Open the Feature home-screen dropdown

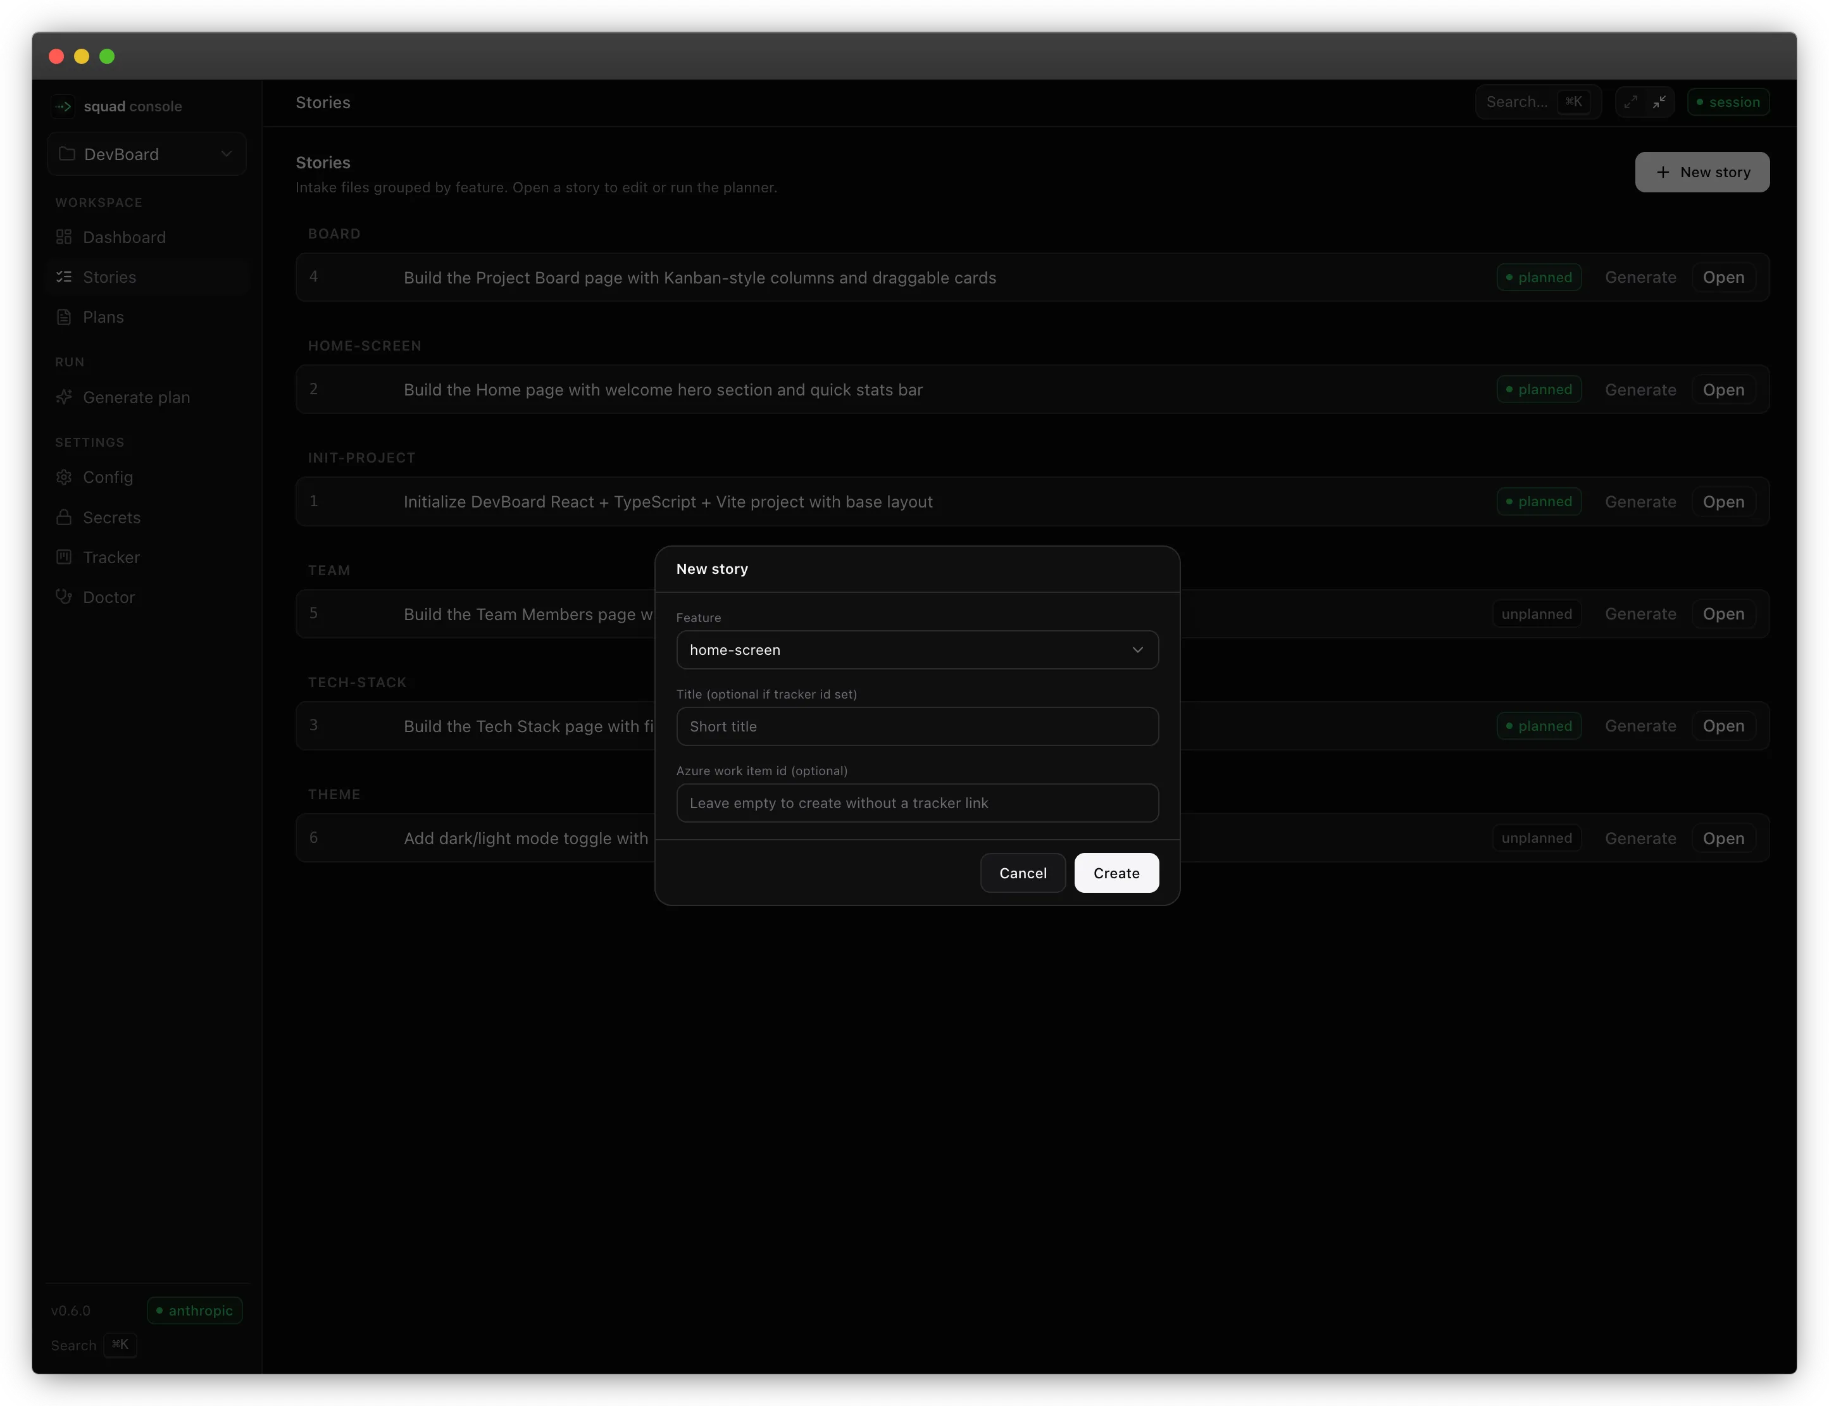tap(918, 649)
